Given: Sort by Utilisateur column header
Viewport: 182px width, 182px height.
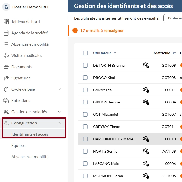Looking at the screenshot, I should click(x=102, y=53).
